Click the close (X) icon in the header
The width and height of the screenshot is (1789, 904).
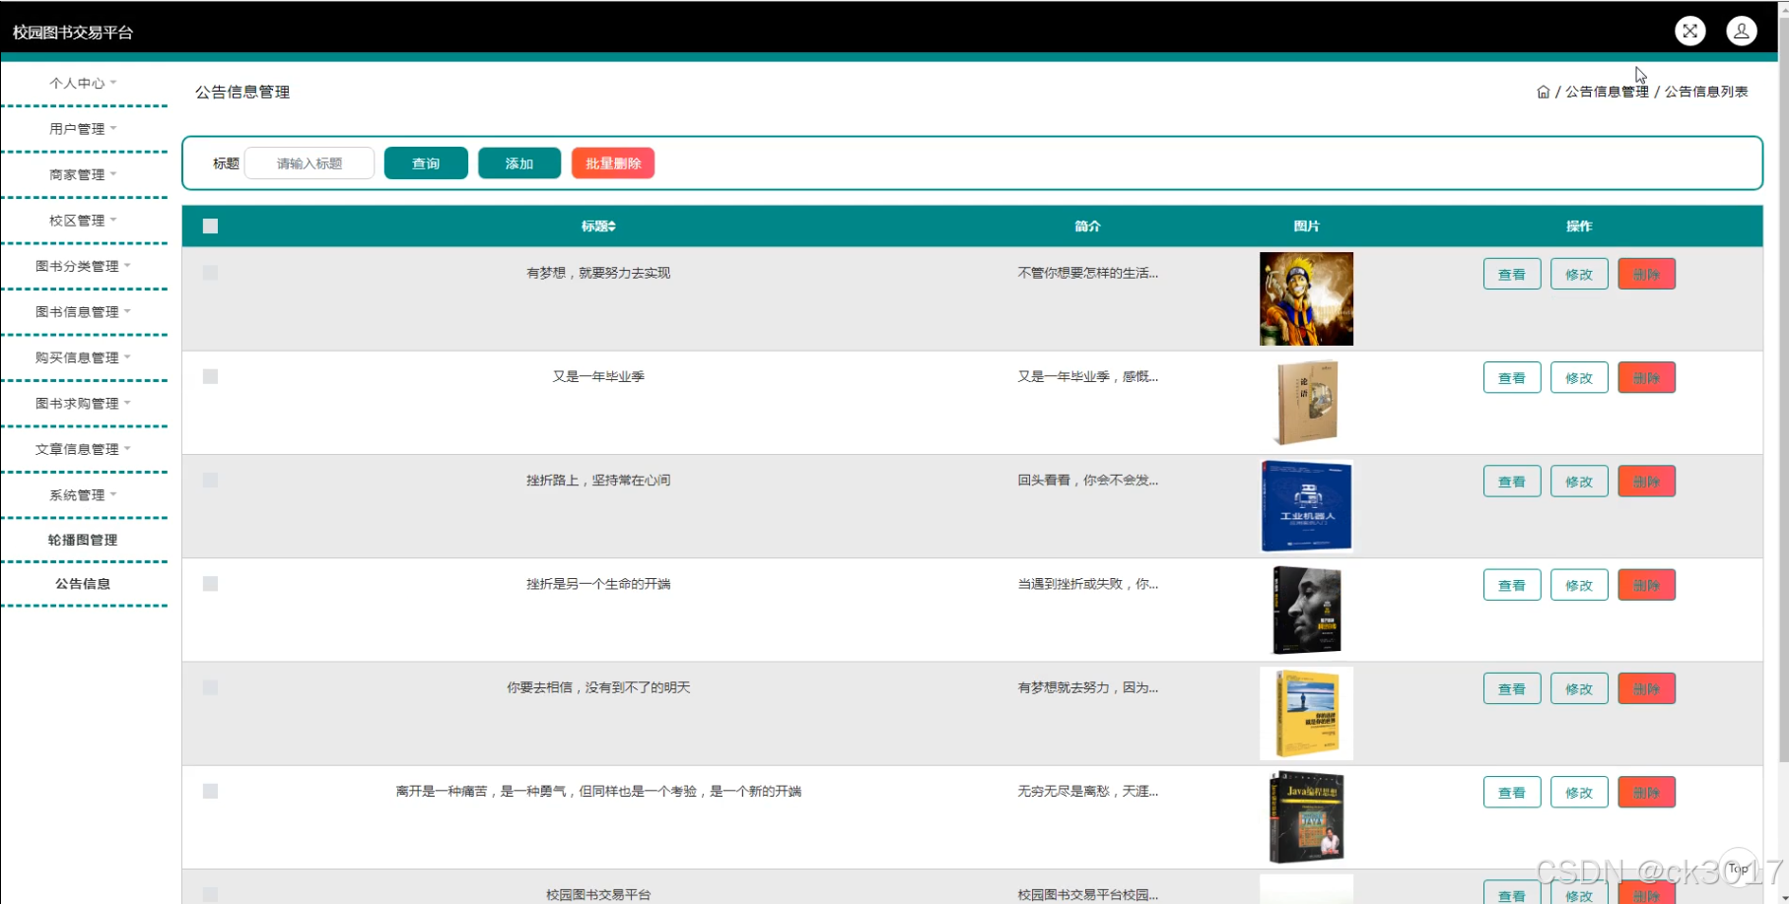tap(1689, 31)
